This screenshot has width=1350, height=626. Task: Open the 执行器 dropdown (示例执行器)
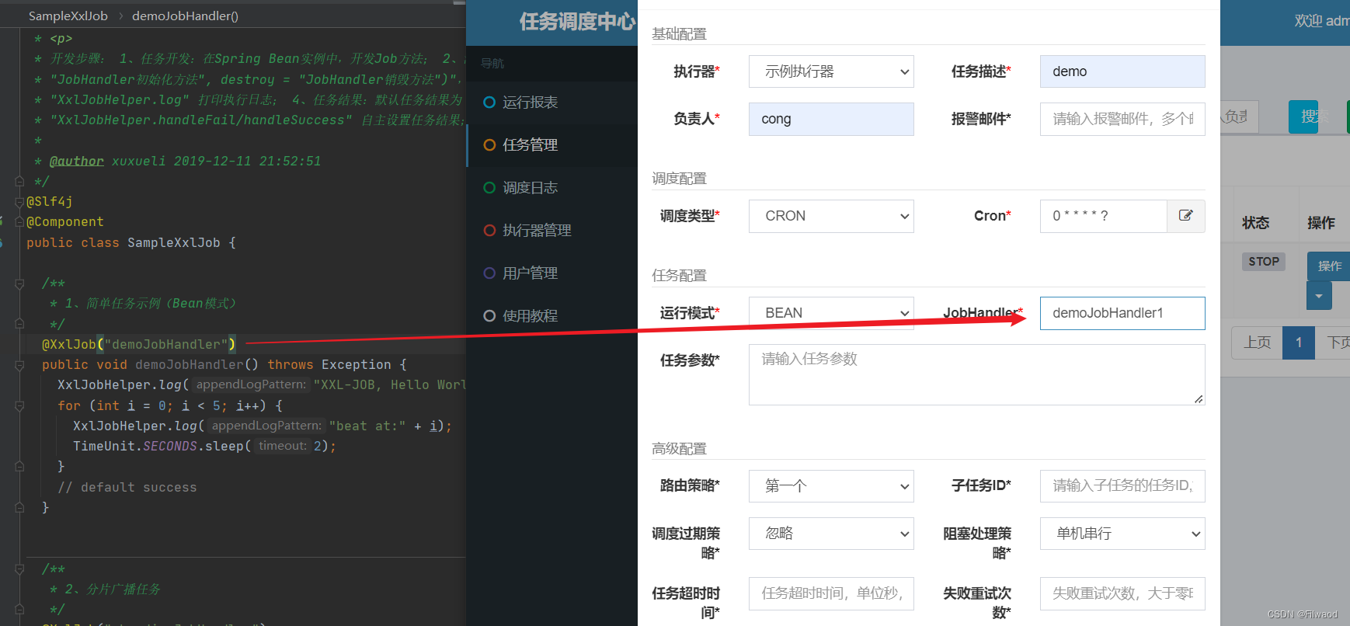click(x=831, y=71)
